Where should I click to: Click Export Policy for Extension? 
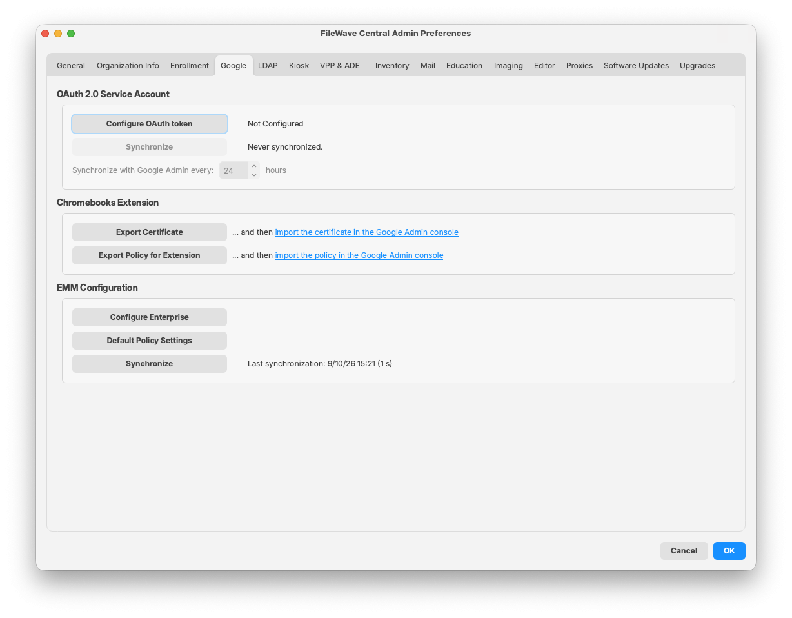tap(150, 255)
